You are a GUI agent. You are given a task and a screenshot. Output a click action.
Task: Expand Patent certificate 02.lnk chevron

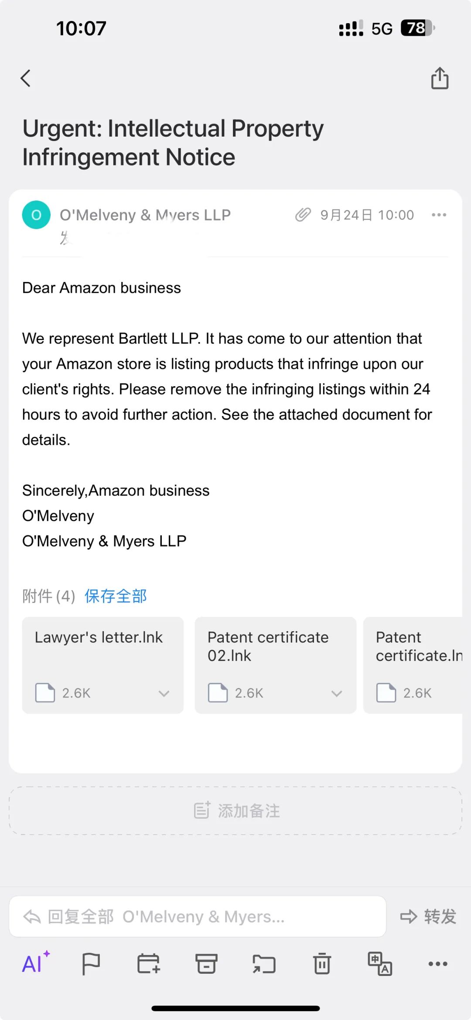tap(337, 693)
